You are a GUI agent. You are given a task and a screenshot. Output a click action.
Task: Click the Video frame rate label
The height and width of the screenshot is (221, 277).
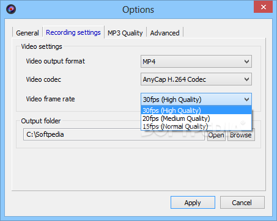click(x=50, y=99)
